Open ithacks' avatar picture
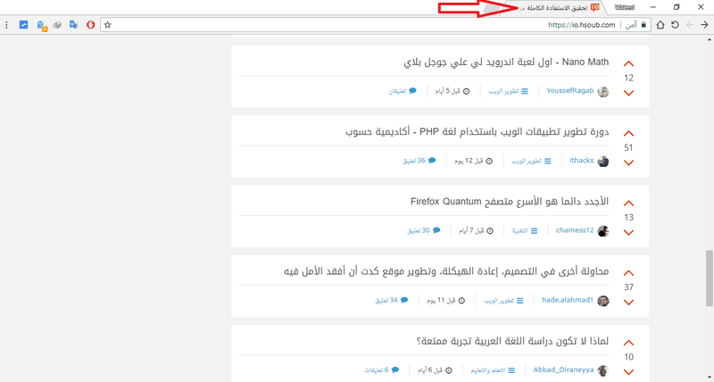The image size is (714, 382). (603, 162)
